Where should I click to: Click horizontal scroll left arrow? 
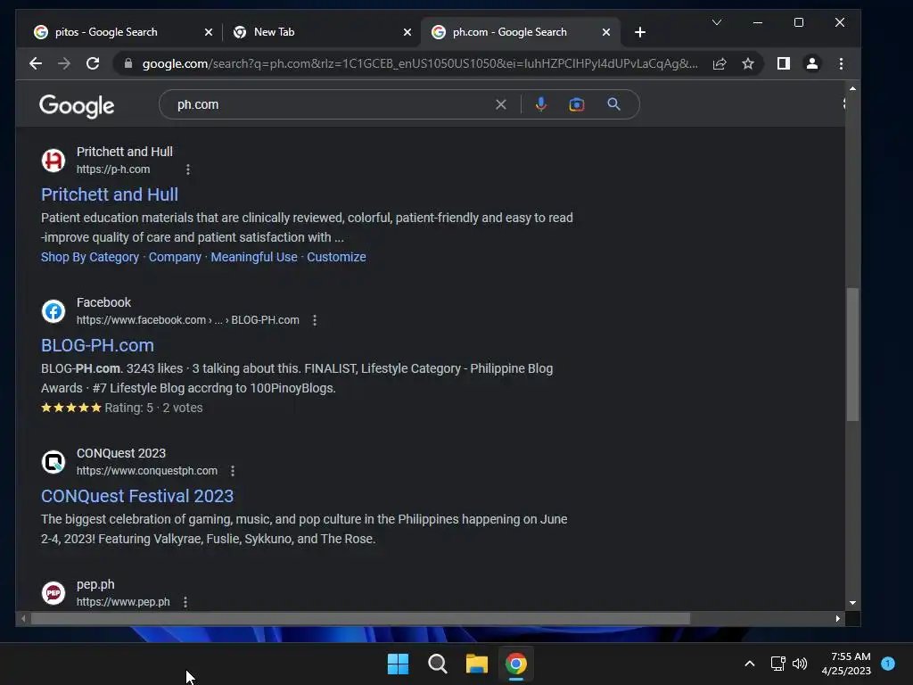click(23, 619)
